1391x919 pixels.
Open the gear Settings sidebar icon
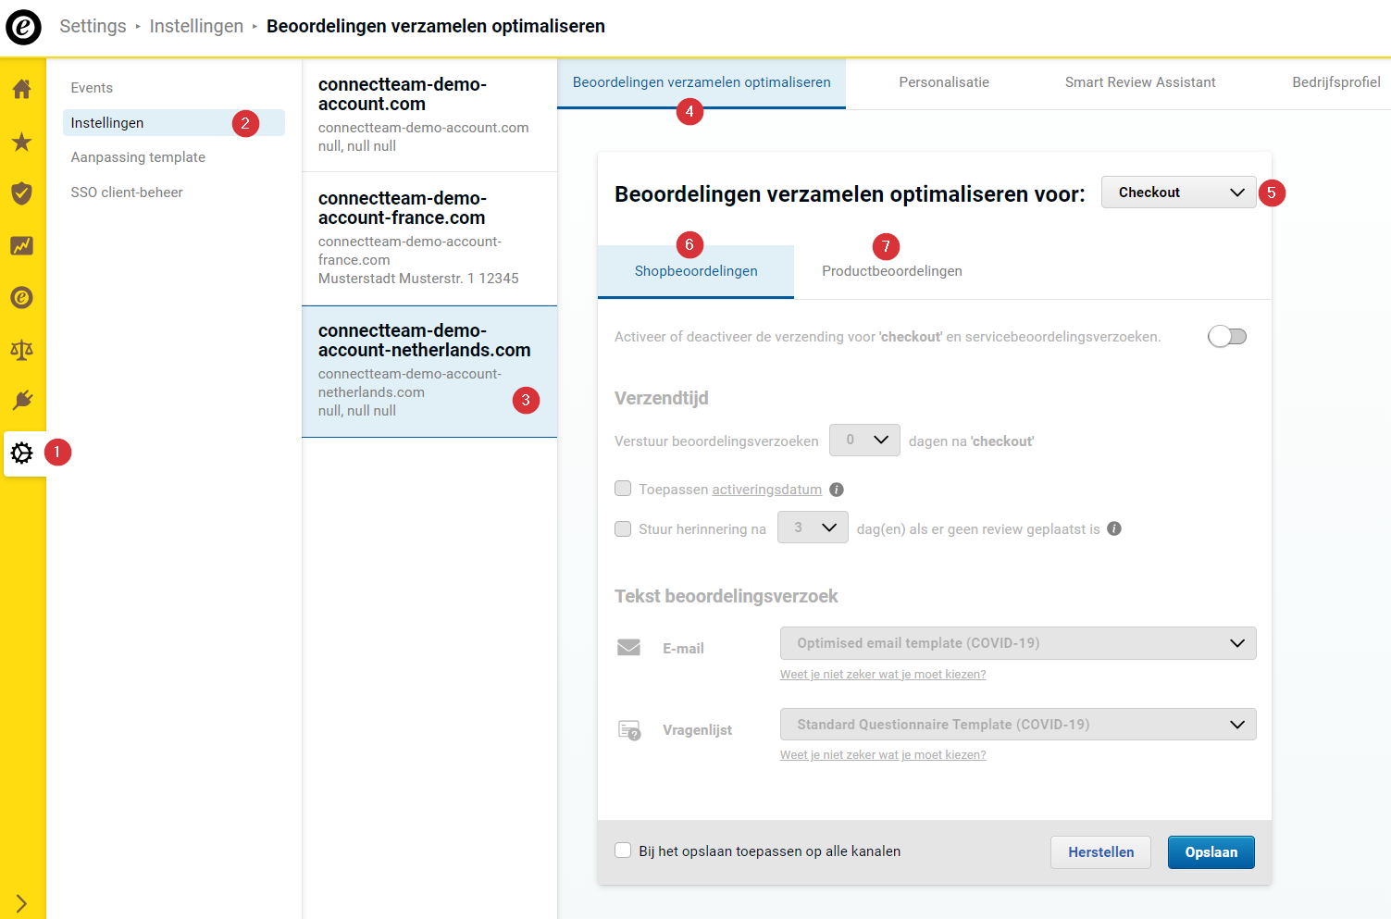[x=22, y=453]
